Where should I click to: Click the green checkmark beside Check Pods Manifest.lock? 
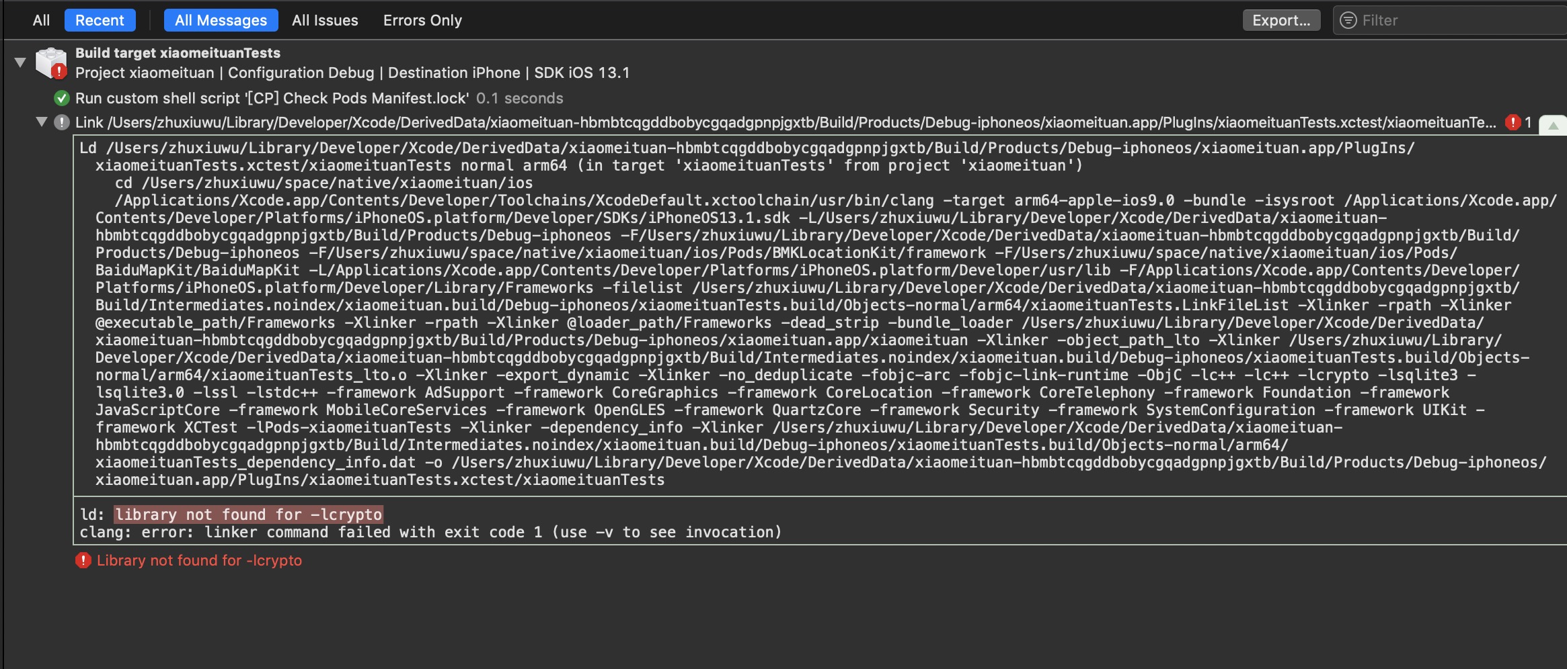[x=61, y=97]
